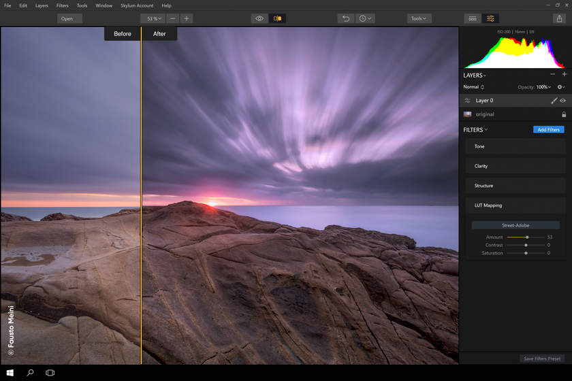This screenshot has height=381, width=572.
Task: Open the Street-Adobe LUT selector
Action: (515, 225)
